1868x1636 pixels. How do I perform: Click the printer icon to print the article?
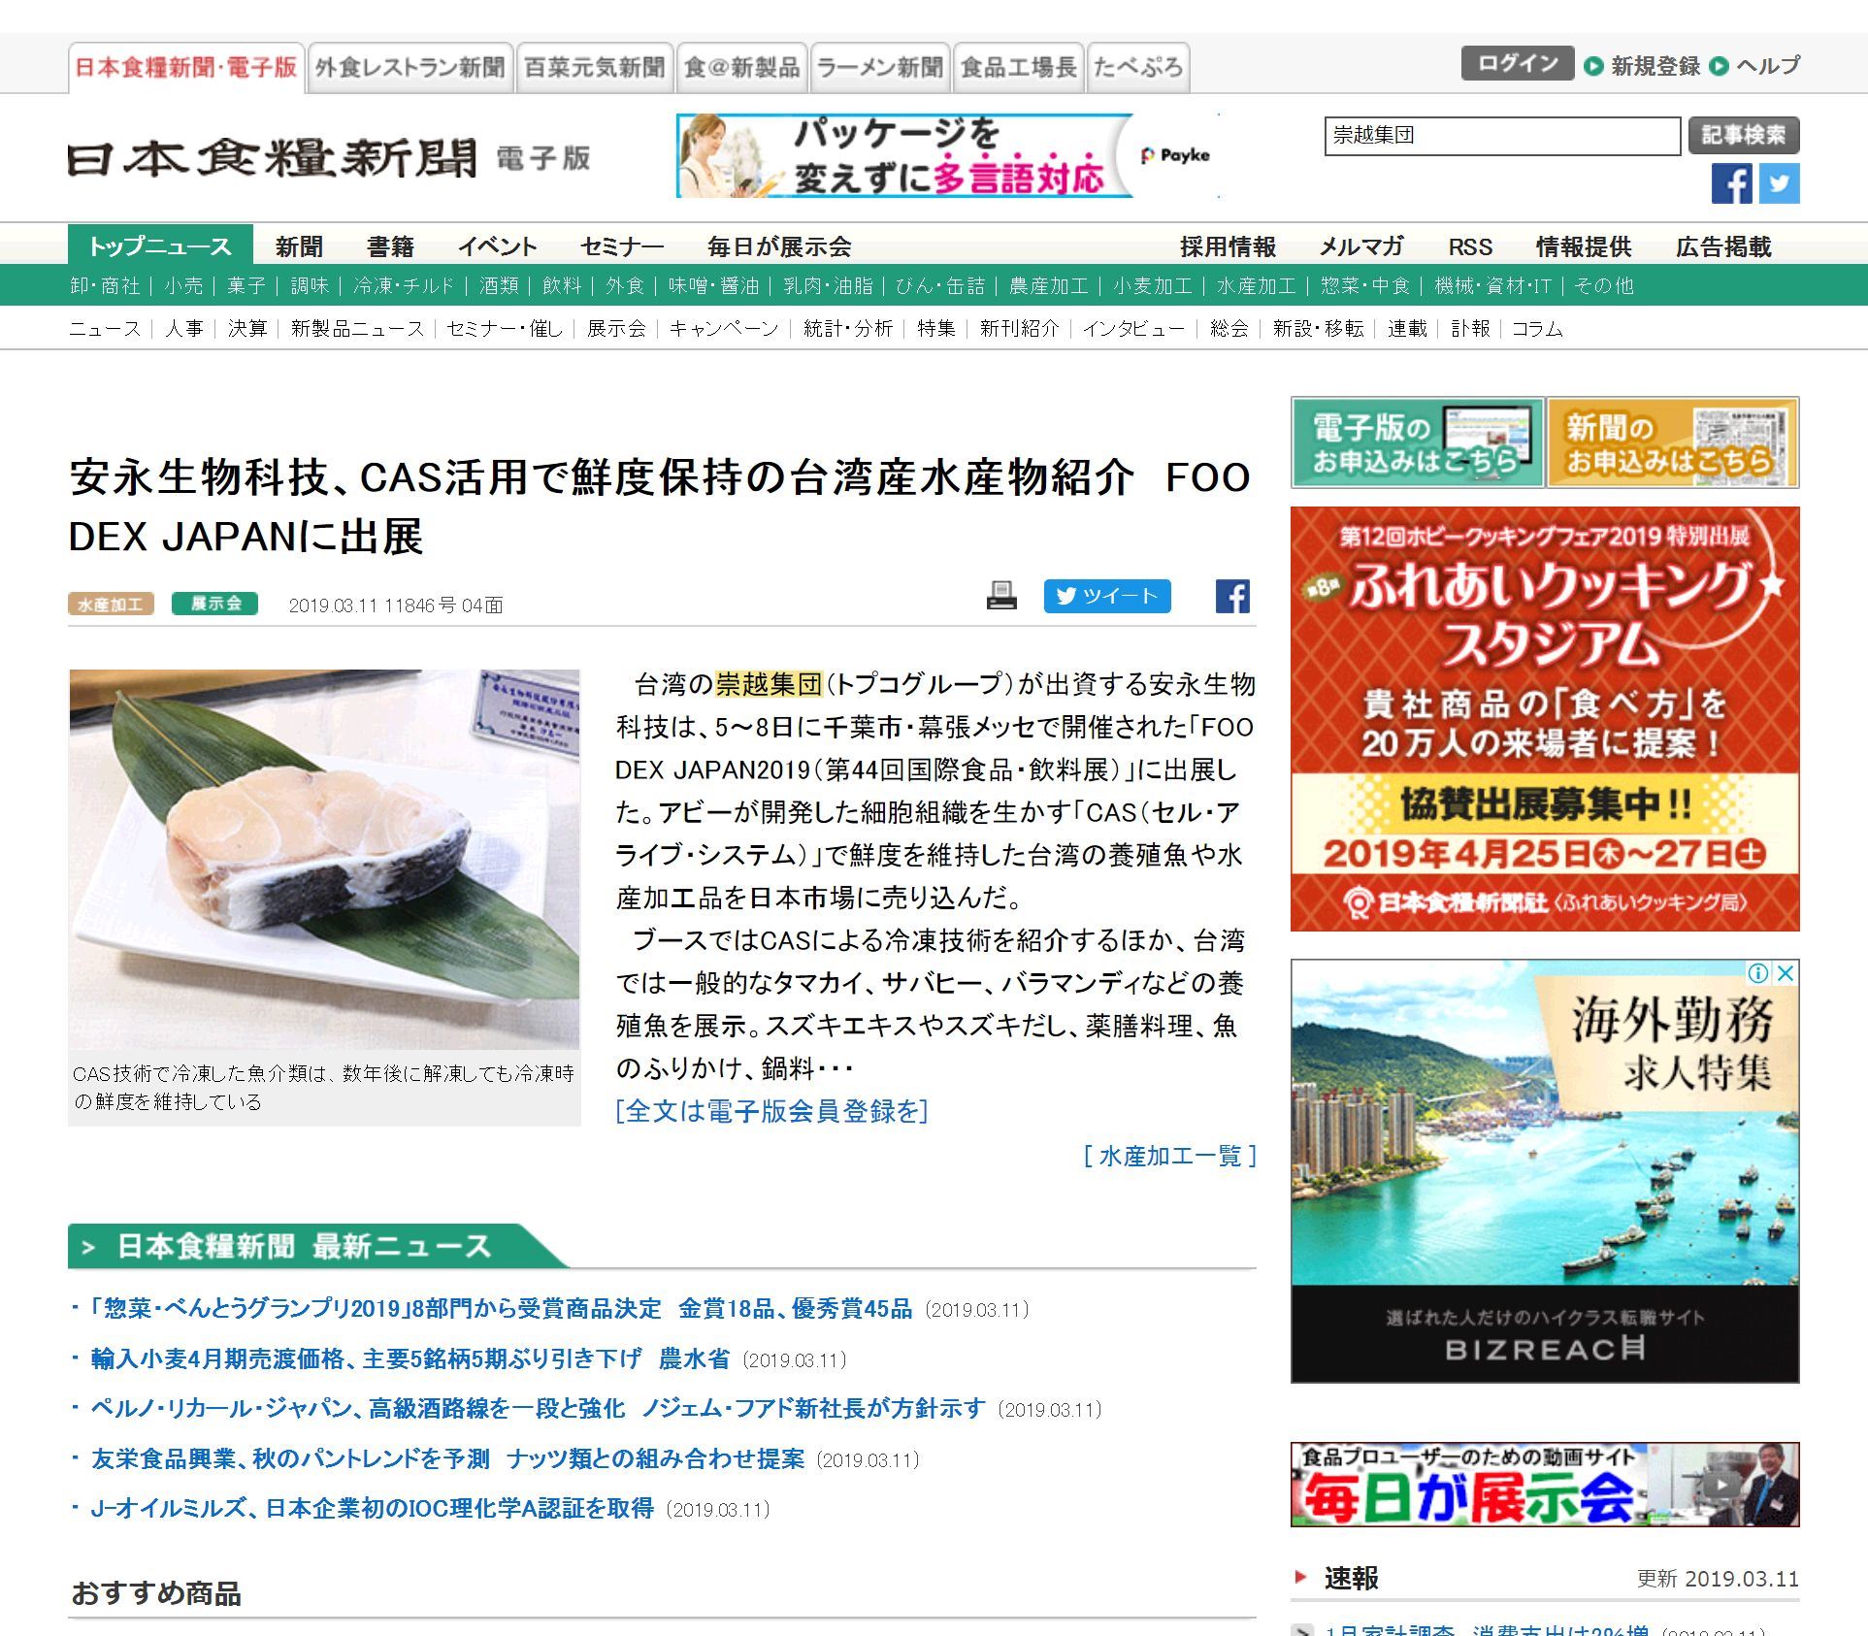click(x=1000, y=596)
